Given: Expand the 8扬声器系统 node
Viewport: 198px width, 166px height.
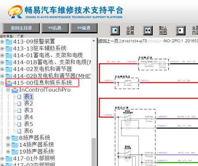Looking at the screenshot, I should click(8, 138).
